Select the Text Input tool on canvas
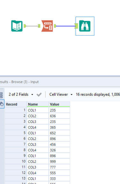Image resolution: width=120 pixels, height=184 pixels. pyautogui.click(x=17, y=26)
